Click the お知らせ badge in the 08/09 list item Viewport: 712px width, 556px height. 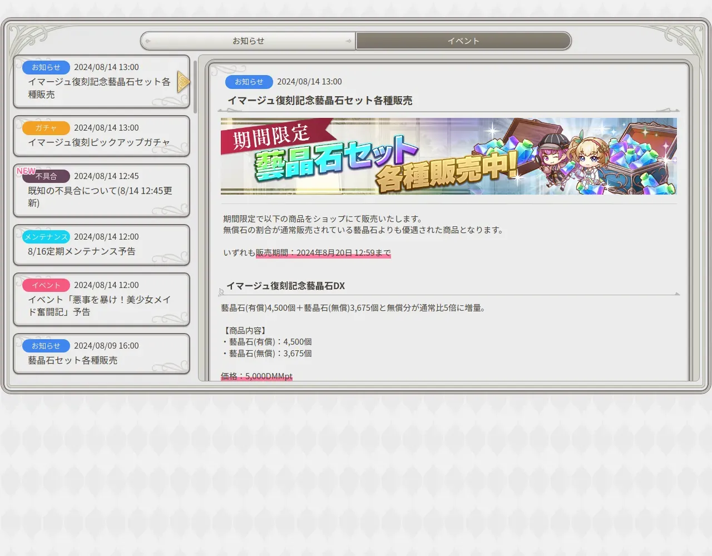[x=46, y=346]
